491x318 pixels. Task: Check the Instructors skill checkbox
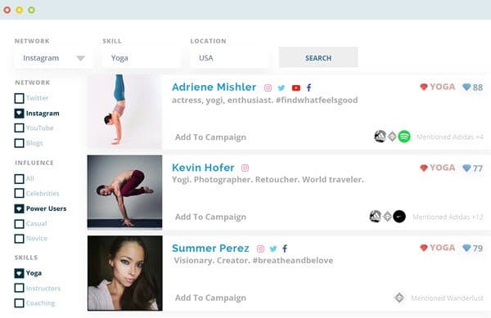[19, 288]
